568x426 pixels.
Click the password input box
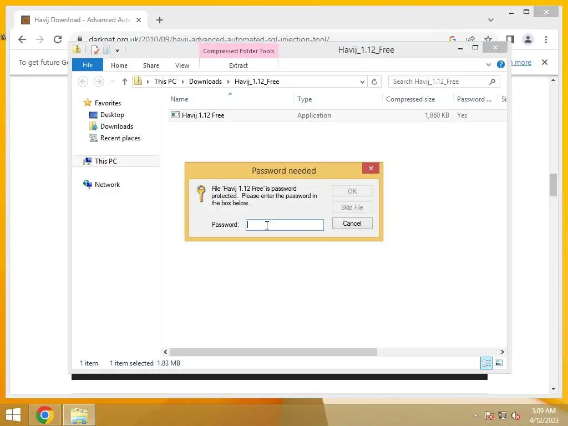[x=285, y=225]
